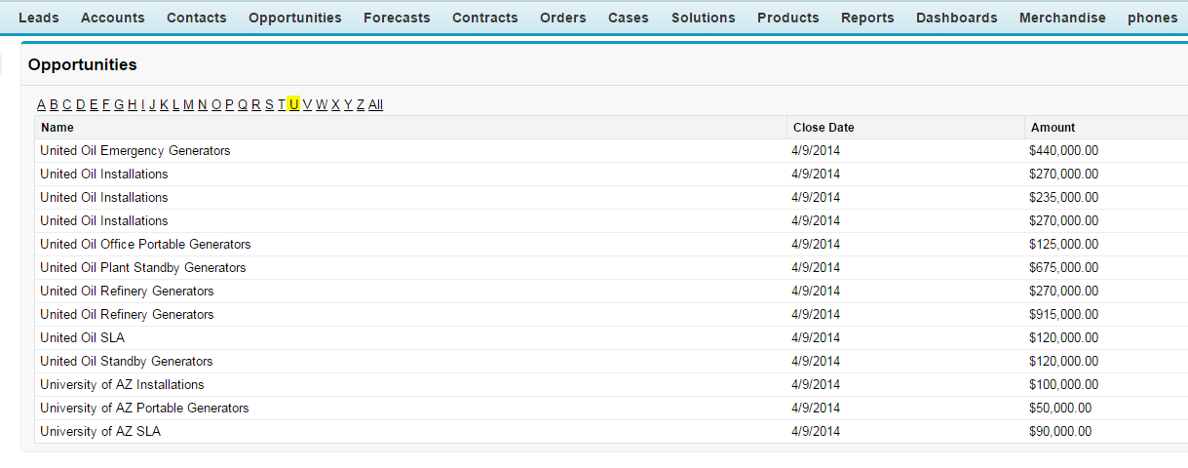1188x468 pixels.
Task: Click the highlighted U letter filter
Action: 293,104
